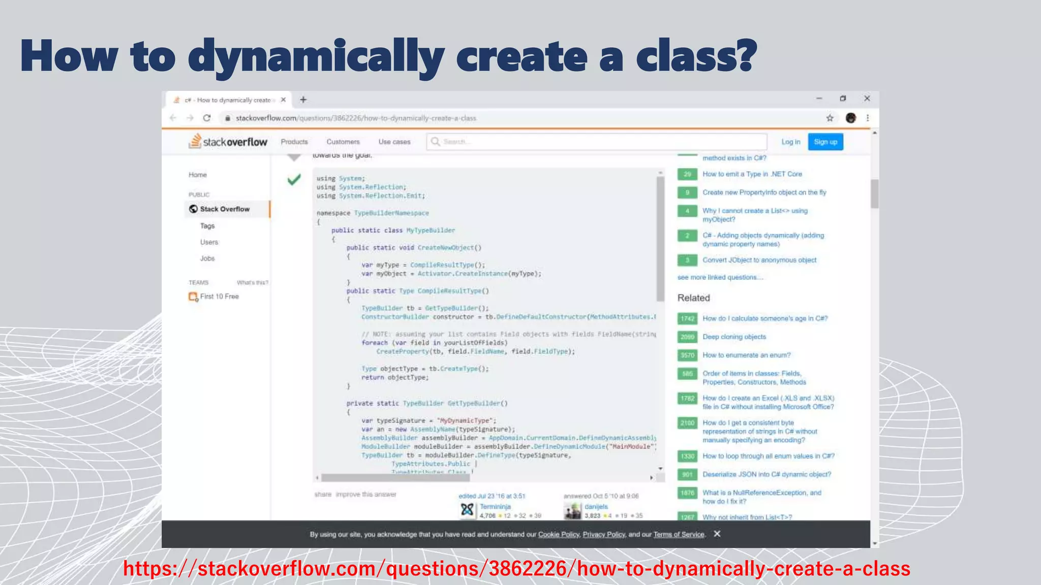1041x585 pixels.
Task: Open Convert JObject to anonymous object
Action: 759,260
